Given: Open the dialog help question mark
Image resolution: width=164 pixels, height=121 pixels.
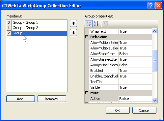Looking at the screenshot, I should tap(151, 5).
